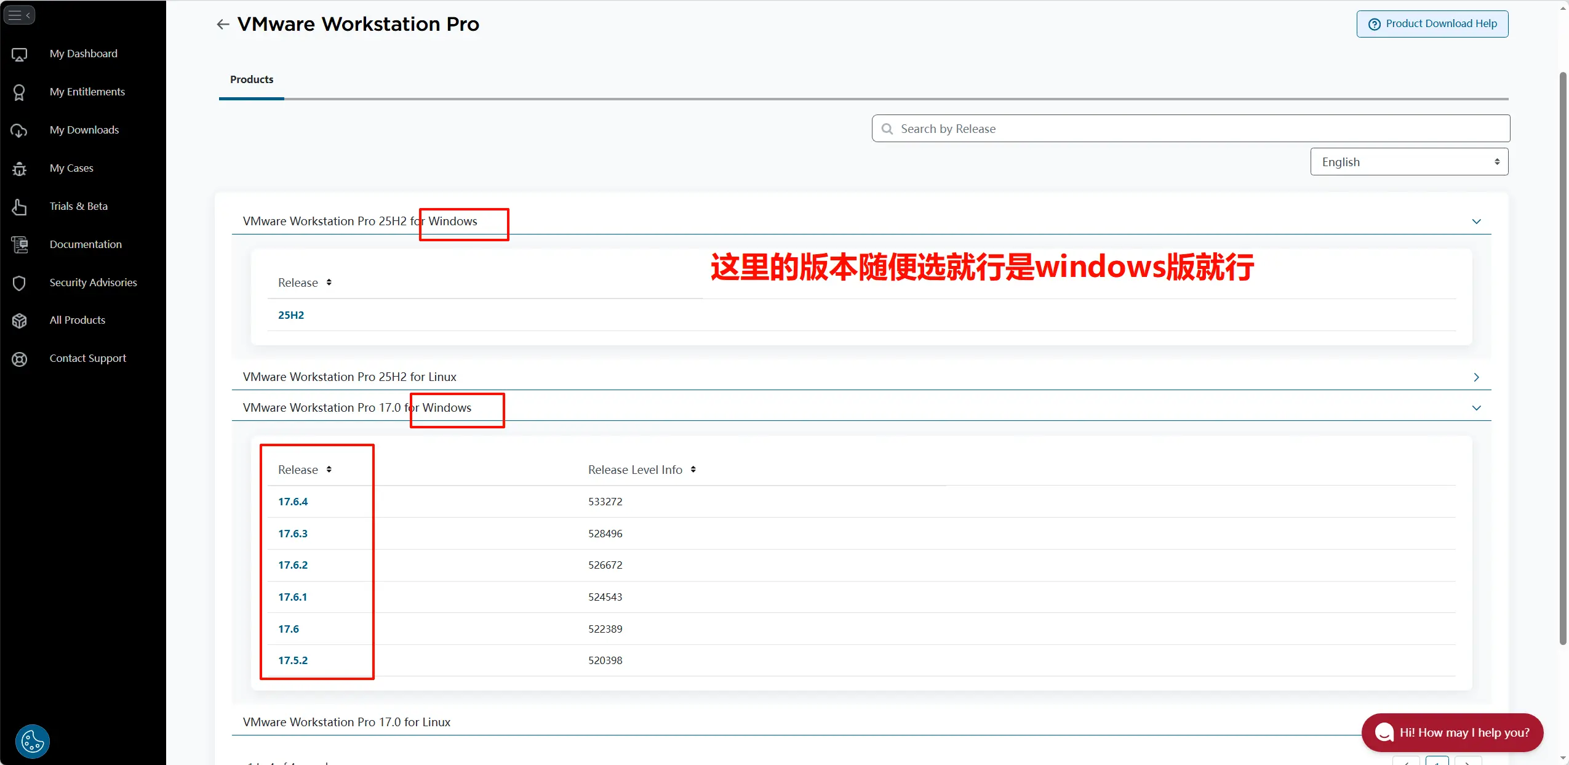The width and height of the screenshot is (1569, 765).
Task: Open Trials & Beta menu item
Action: click(x=78, y=206)
